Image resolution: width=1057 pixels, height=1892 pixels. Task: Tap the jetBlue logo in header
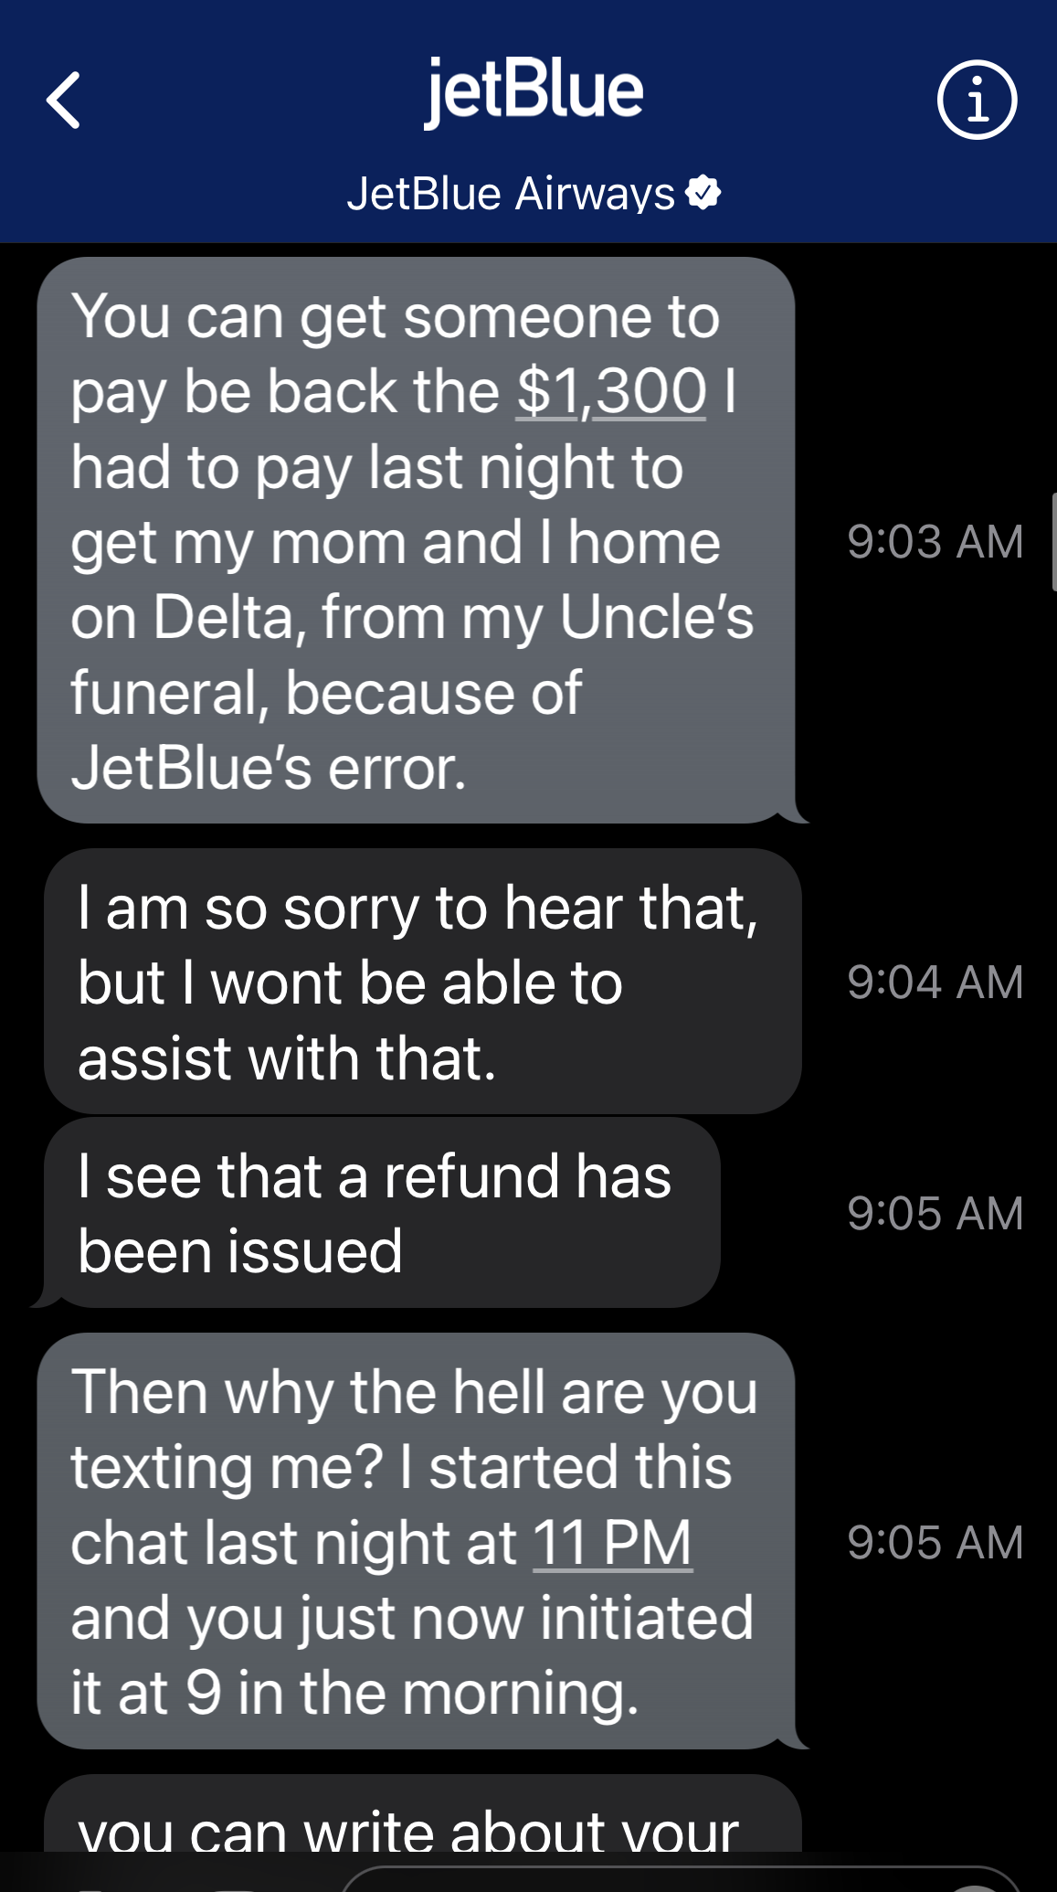534,90
